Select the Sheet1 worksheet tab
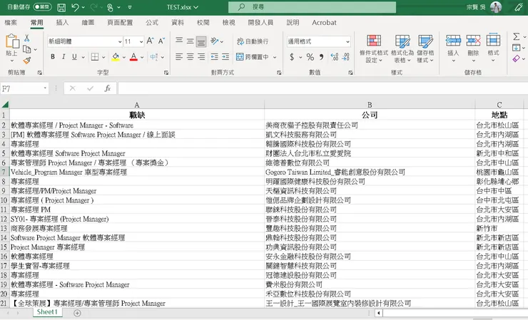This screenshot has width=528, height=320. click(47, 312)
